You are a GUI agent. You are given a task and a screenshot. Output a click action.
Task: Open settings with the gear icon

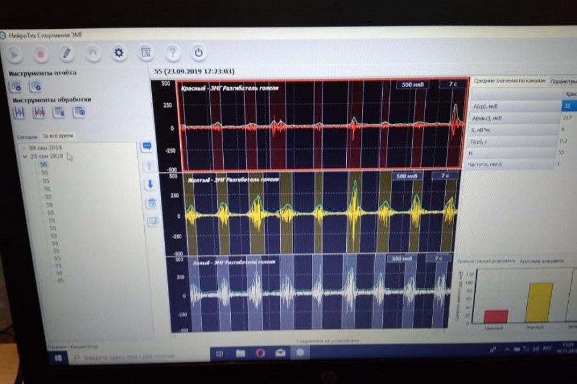[x=119, y=53]
